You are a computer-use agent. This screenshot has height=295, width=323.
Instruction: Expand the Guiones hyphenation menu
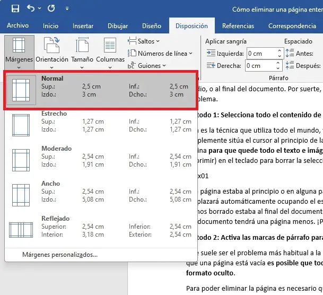(x=147, y=66)
